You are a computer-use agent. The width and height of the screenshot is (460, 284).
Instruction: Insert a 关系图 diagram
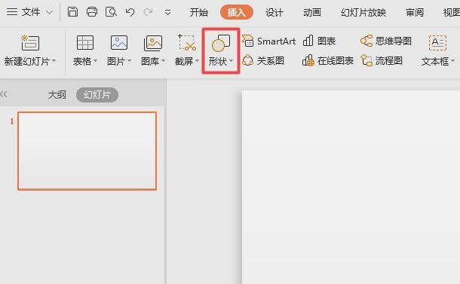point(263,61)
